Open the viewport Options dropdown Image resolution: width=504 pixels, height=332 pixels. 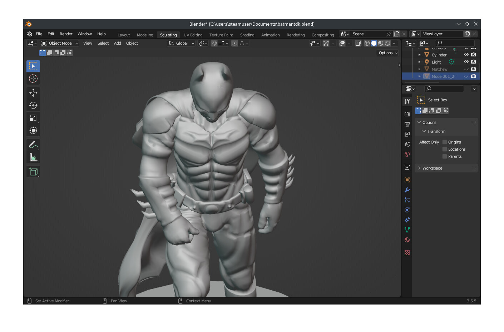point(388,53)
